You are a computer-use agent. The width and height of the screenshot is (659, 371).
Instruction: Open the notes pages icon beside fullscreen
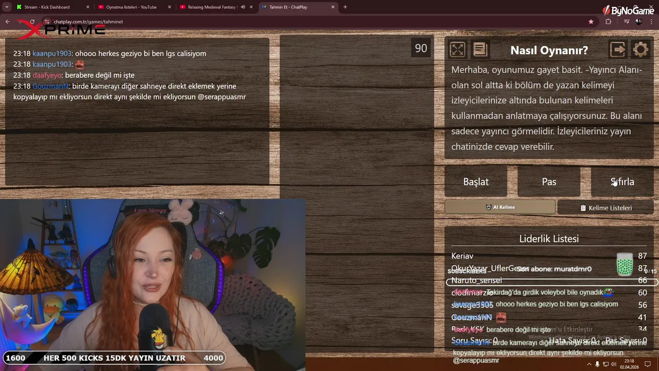(x=480, y=49)
